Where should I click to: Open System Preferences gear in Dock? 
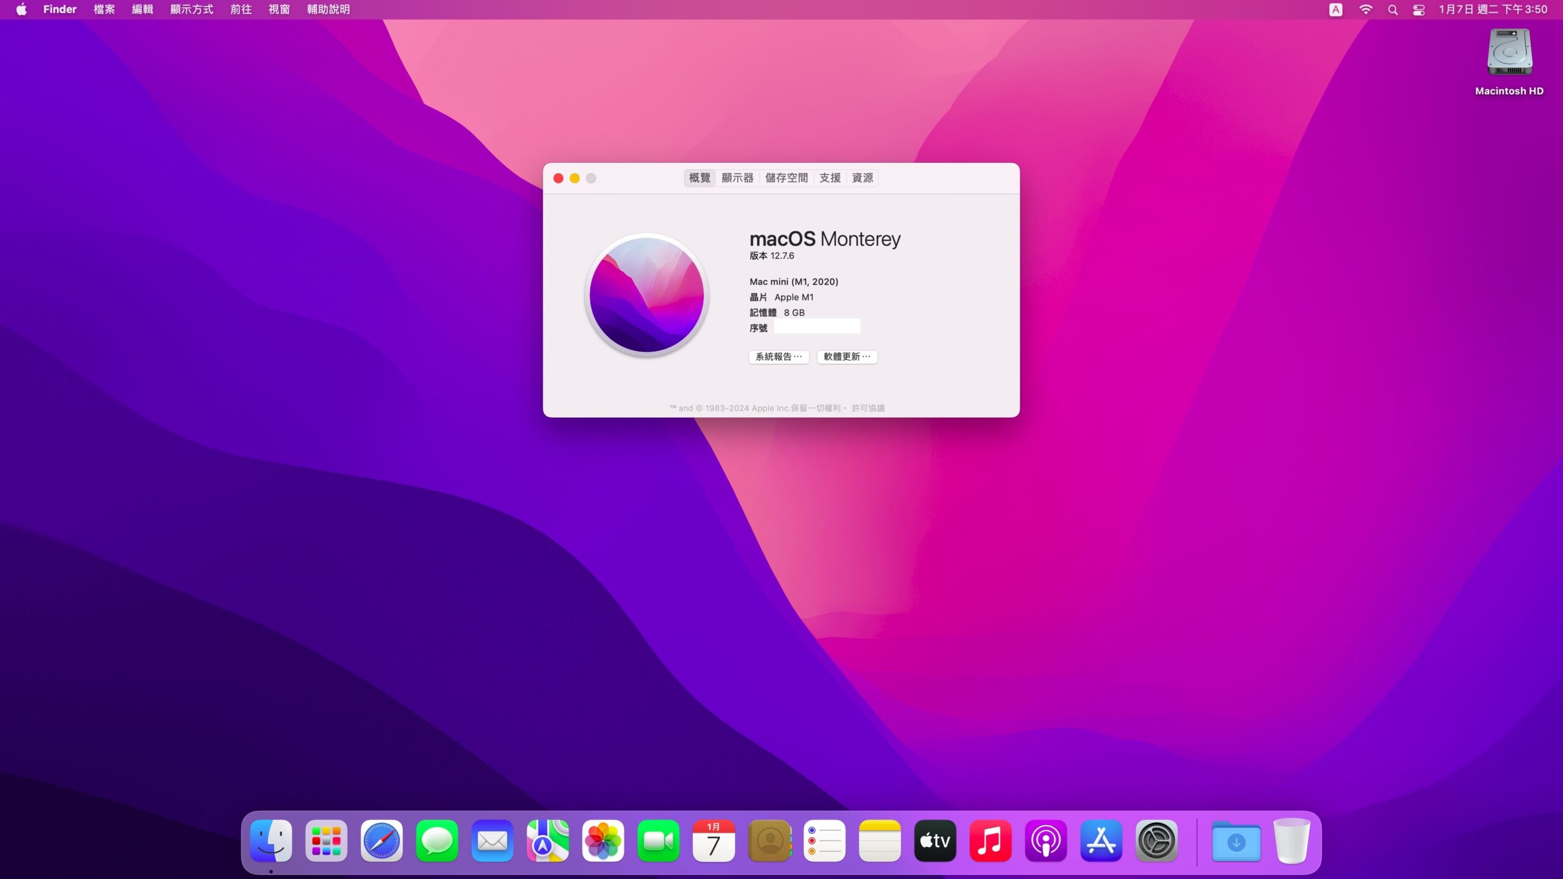1156,841
